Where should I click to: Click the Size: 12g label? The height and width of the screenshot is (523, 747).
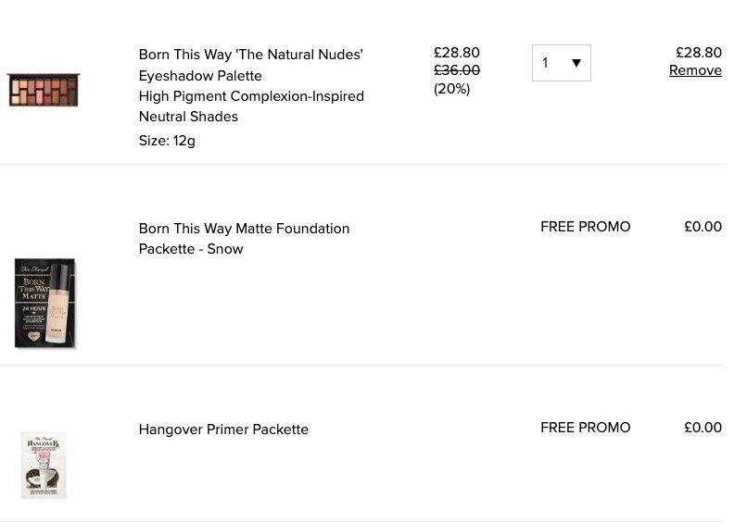tap(167, 141)
